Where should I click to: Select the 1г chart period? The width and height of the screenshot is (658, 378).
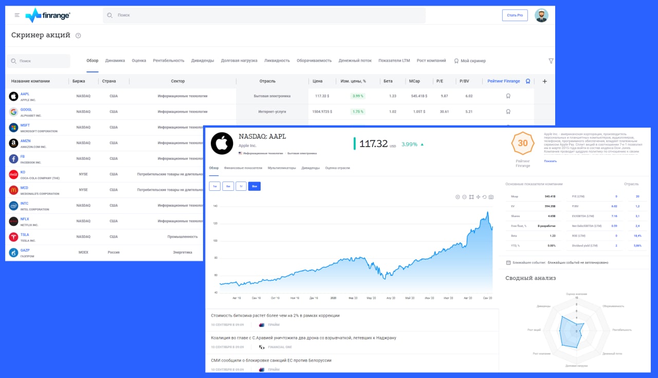[x=241, y=186]
